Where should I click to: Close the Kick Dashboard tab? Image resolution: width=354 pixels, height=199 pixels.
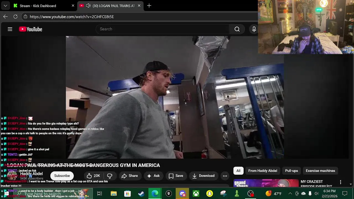click(73, 6)
